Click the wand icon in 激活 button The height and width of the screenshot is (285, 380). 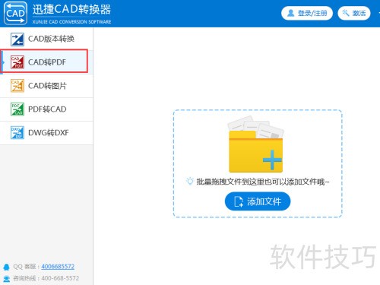click(x=346, y=13)
